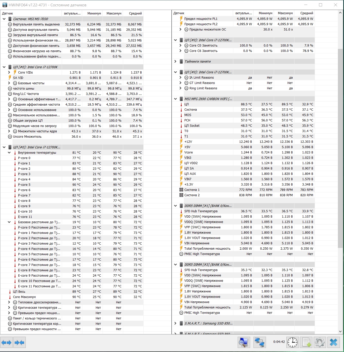
Task: Select the Средняя эффективная частота row
Action: tap(72, 104)
